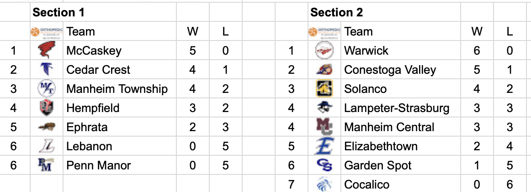Click the Lampeter-Strasburg pioneer logo
531x194 pixels.
coord(324,108)
